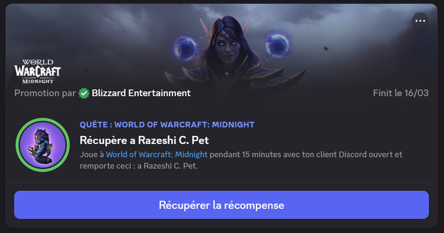
Task: Open the three-dot more options menu
Action: coord(420,21)
